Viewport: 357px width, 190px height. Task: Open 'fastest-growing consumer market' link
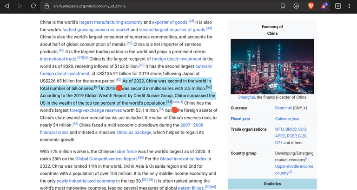click(96, 30)
